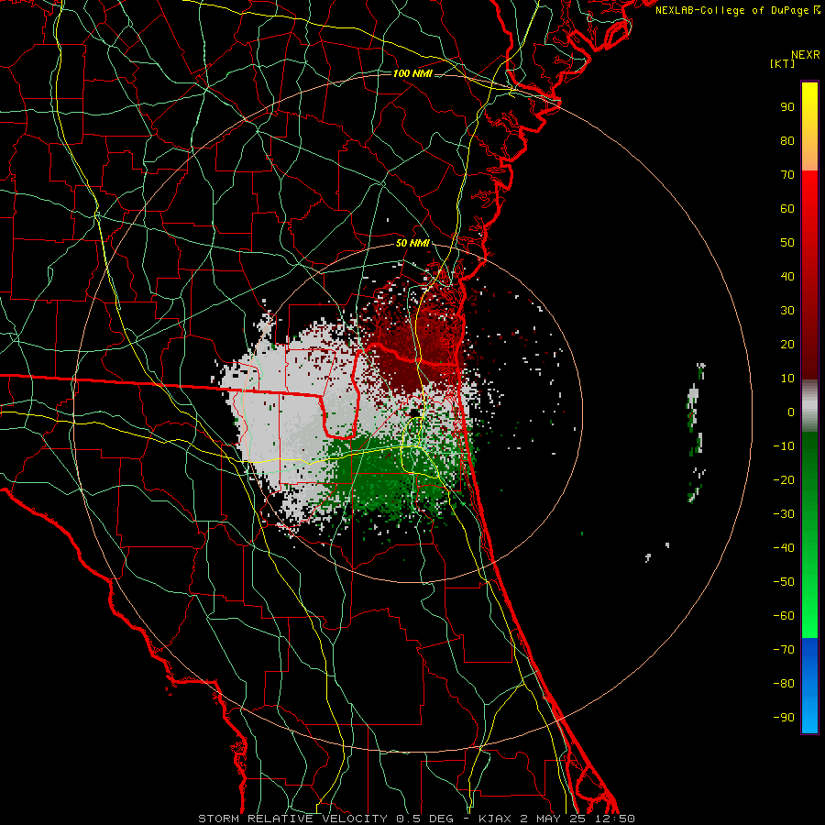The height and width of the screenshot is (825, 825).
Task: Click the -20 value on the velocity scale
Action: (x=784, y=480)
